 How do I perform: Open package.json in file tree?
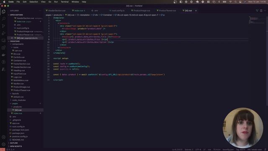(18, 133)
